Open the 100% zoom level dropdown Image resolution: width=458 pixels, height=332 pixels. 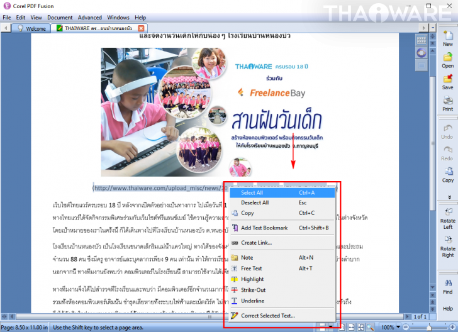(x=398, y=327)
